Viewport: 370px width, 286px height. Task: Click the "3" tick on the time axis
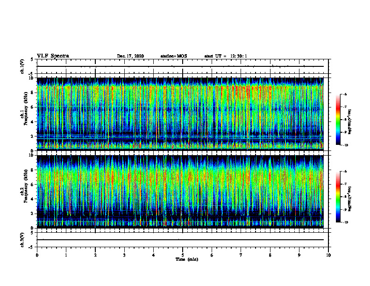(x=124, y=255)
